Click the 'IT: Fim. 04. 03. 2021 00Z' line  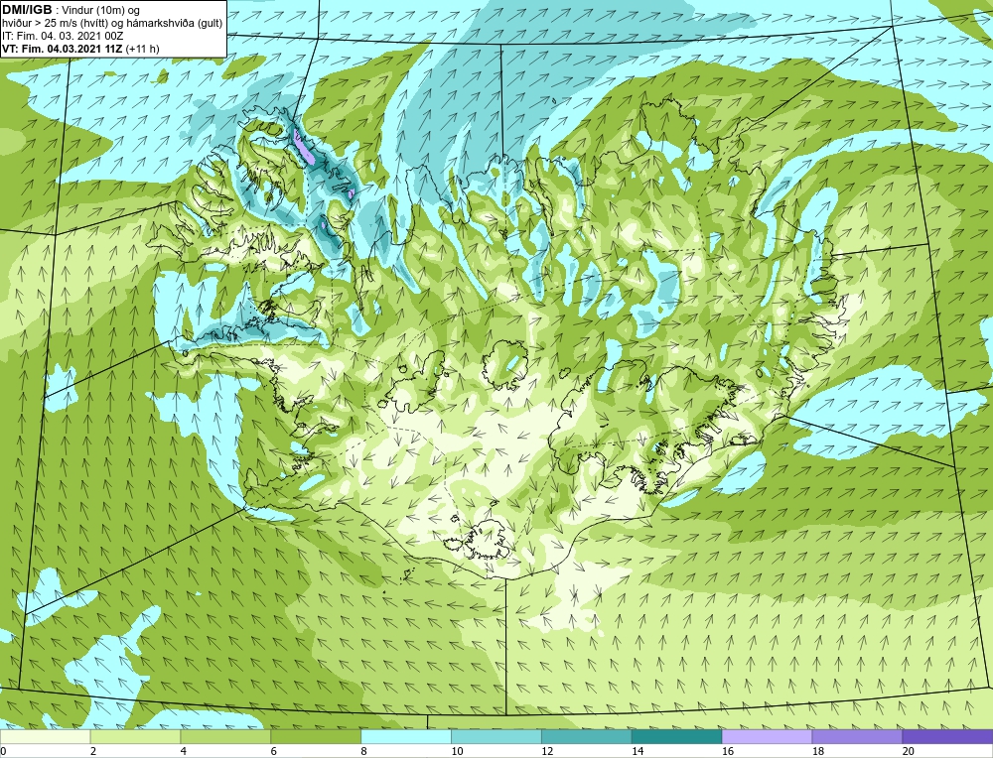tap(63, 36)
